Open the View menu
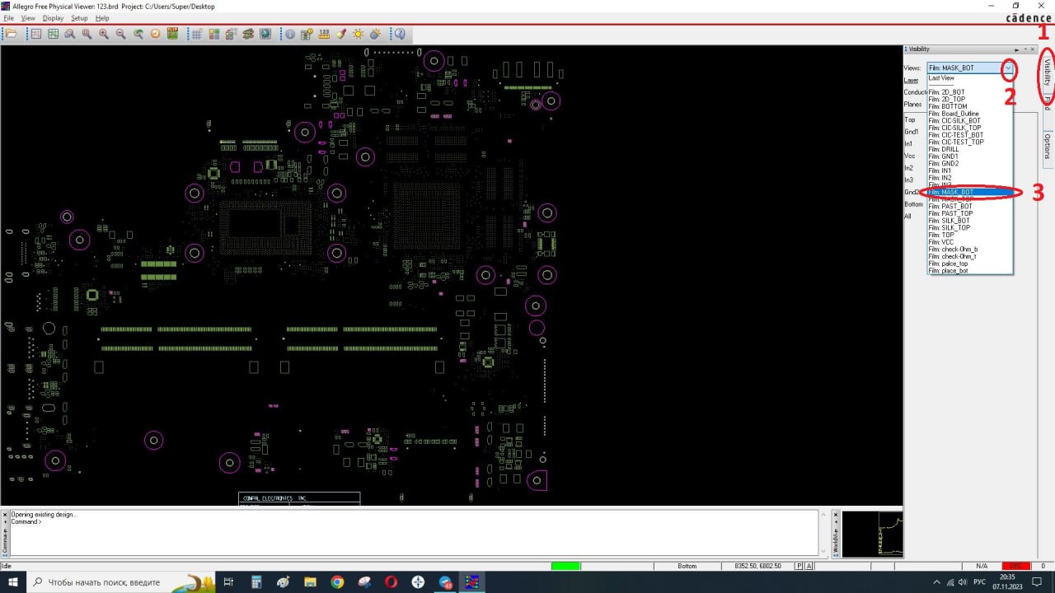This screenshot has width=1055, height=593. coord(28,18)
